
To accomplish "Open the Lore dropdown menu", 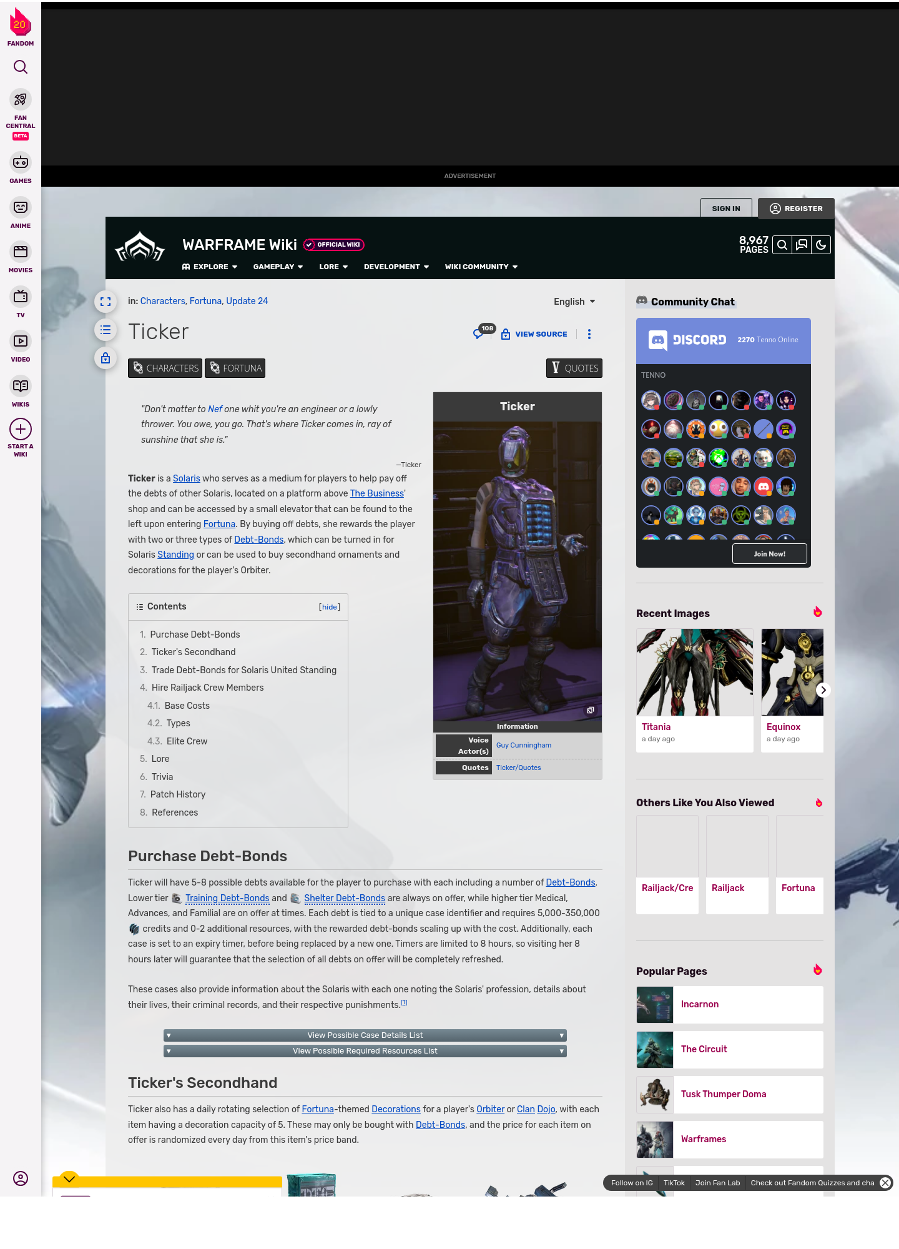I will pos(333,267).
